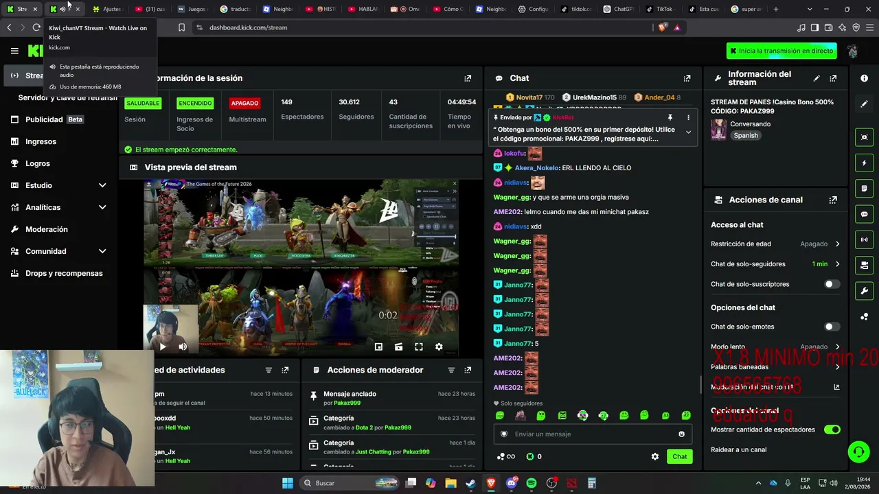
Task: Toggle Chat de solo-suscriptores switch
Action: [x=832, y=284]
